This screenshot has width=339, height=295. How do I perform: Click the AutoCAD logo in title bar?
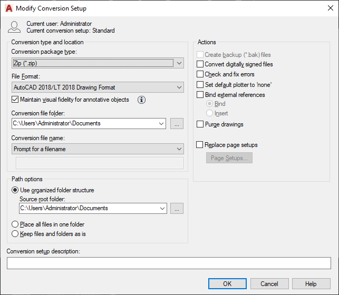[8, 8]
